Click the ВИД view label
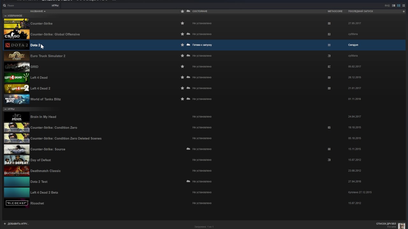Viewport: 408px width, 229px height. pyautogui.click(x=387, y=6)
